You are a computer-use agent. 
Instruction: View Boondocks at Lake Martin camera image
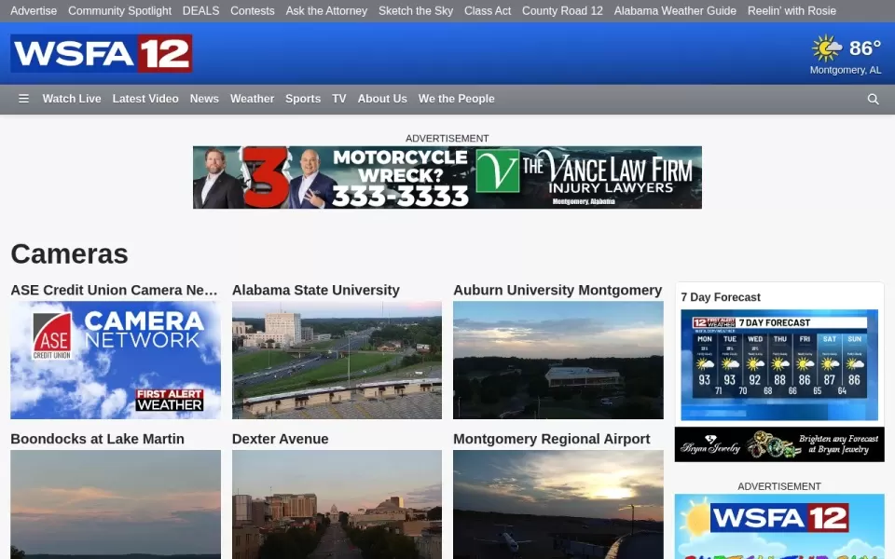[116, 504]
